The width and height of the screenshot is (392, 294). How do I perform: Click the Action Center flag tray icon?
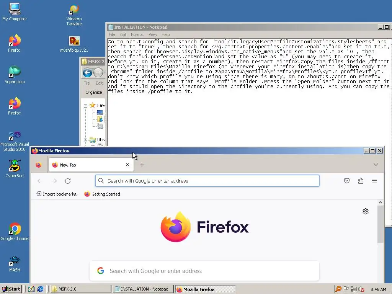point(346,289)
